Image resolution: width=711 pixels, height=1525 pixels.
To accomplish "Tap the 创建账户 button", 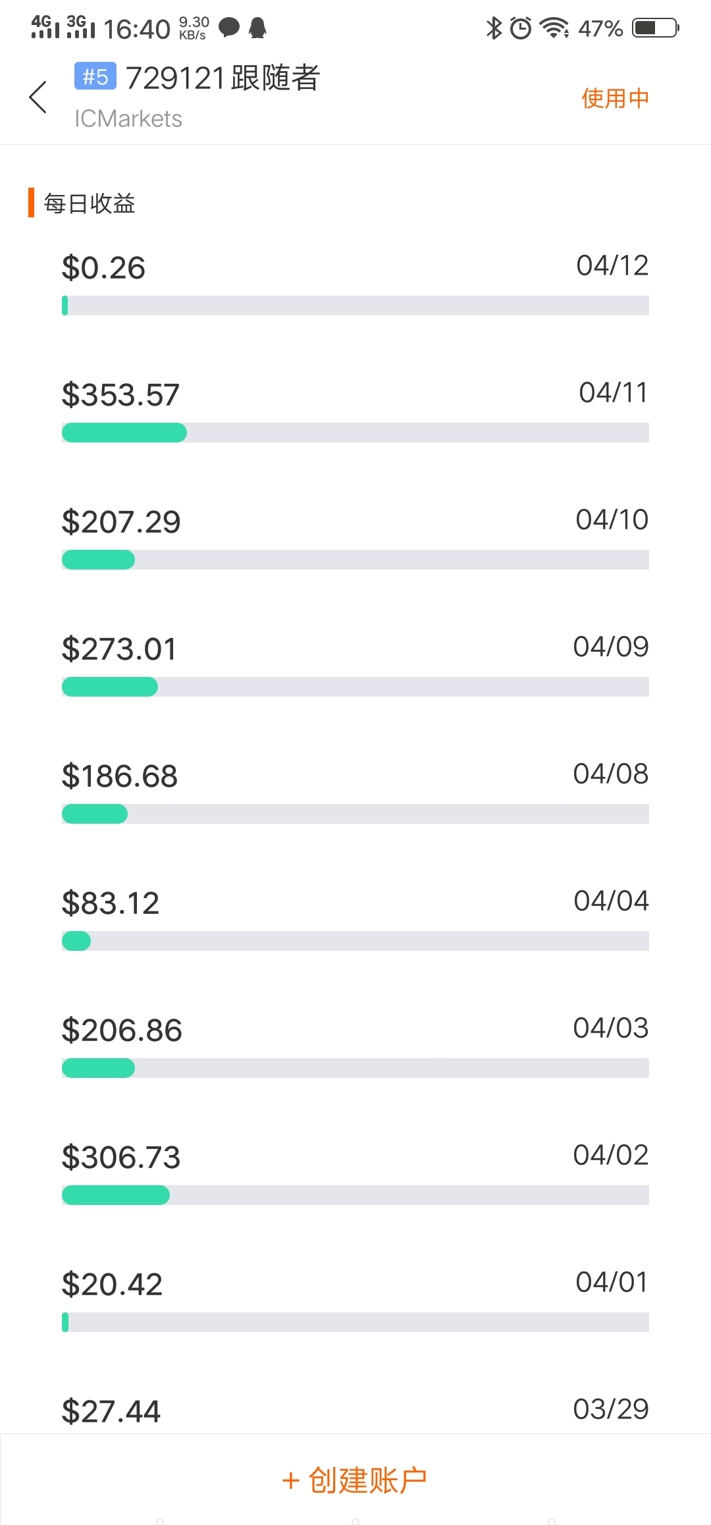I will [355, 1480].
